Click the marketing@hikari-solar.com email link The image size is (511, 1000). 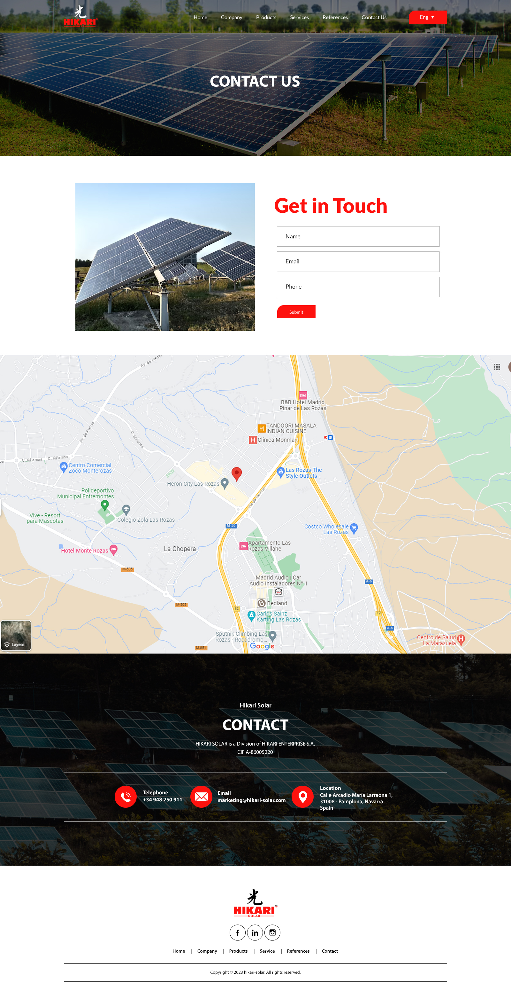click(251, 800)
